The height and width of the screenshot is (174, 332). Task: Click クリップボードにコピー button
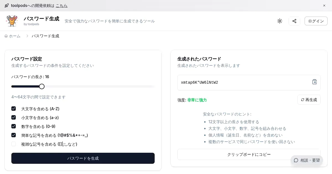(x=249, y=154)
